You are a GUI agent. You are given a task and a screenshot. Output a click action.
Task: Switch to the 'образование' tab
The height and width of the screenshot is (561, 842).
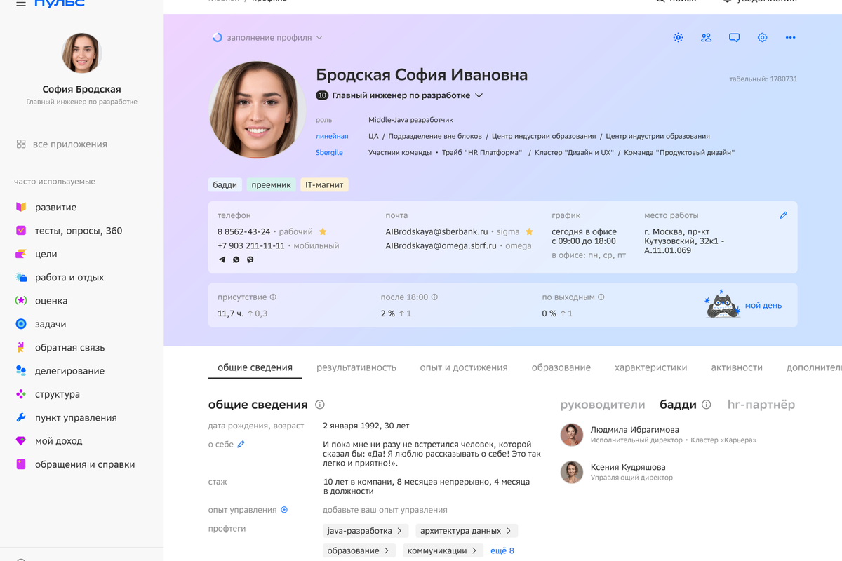click(x=561, y=367)
